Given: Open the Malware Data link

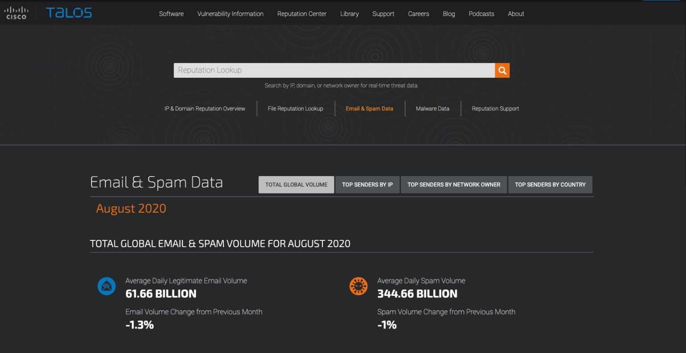Looking at the screenshot, I should [432, 109].
